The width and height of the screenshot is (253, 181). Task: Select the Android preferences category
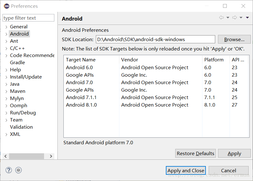tap(19, 34)
